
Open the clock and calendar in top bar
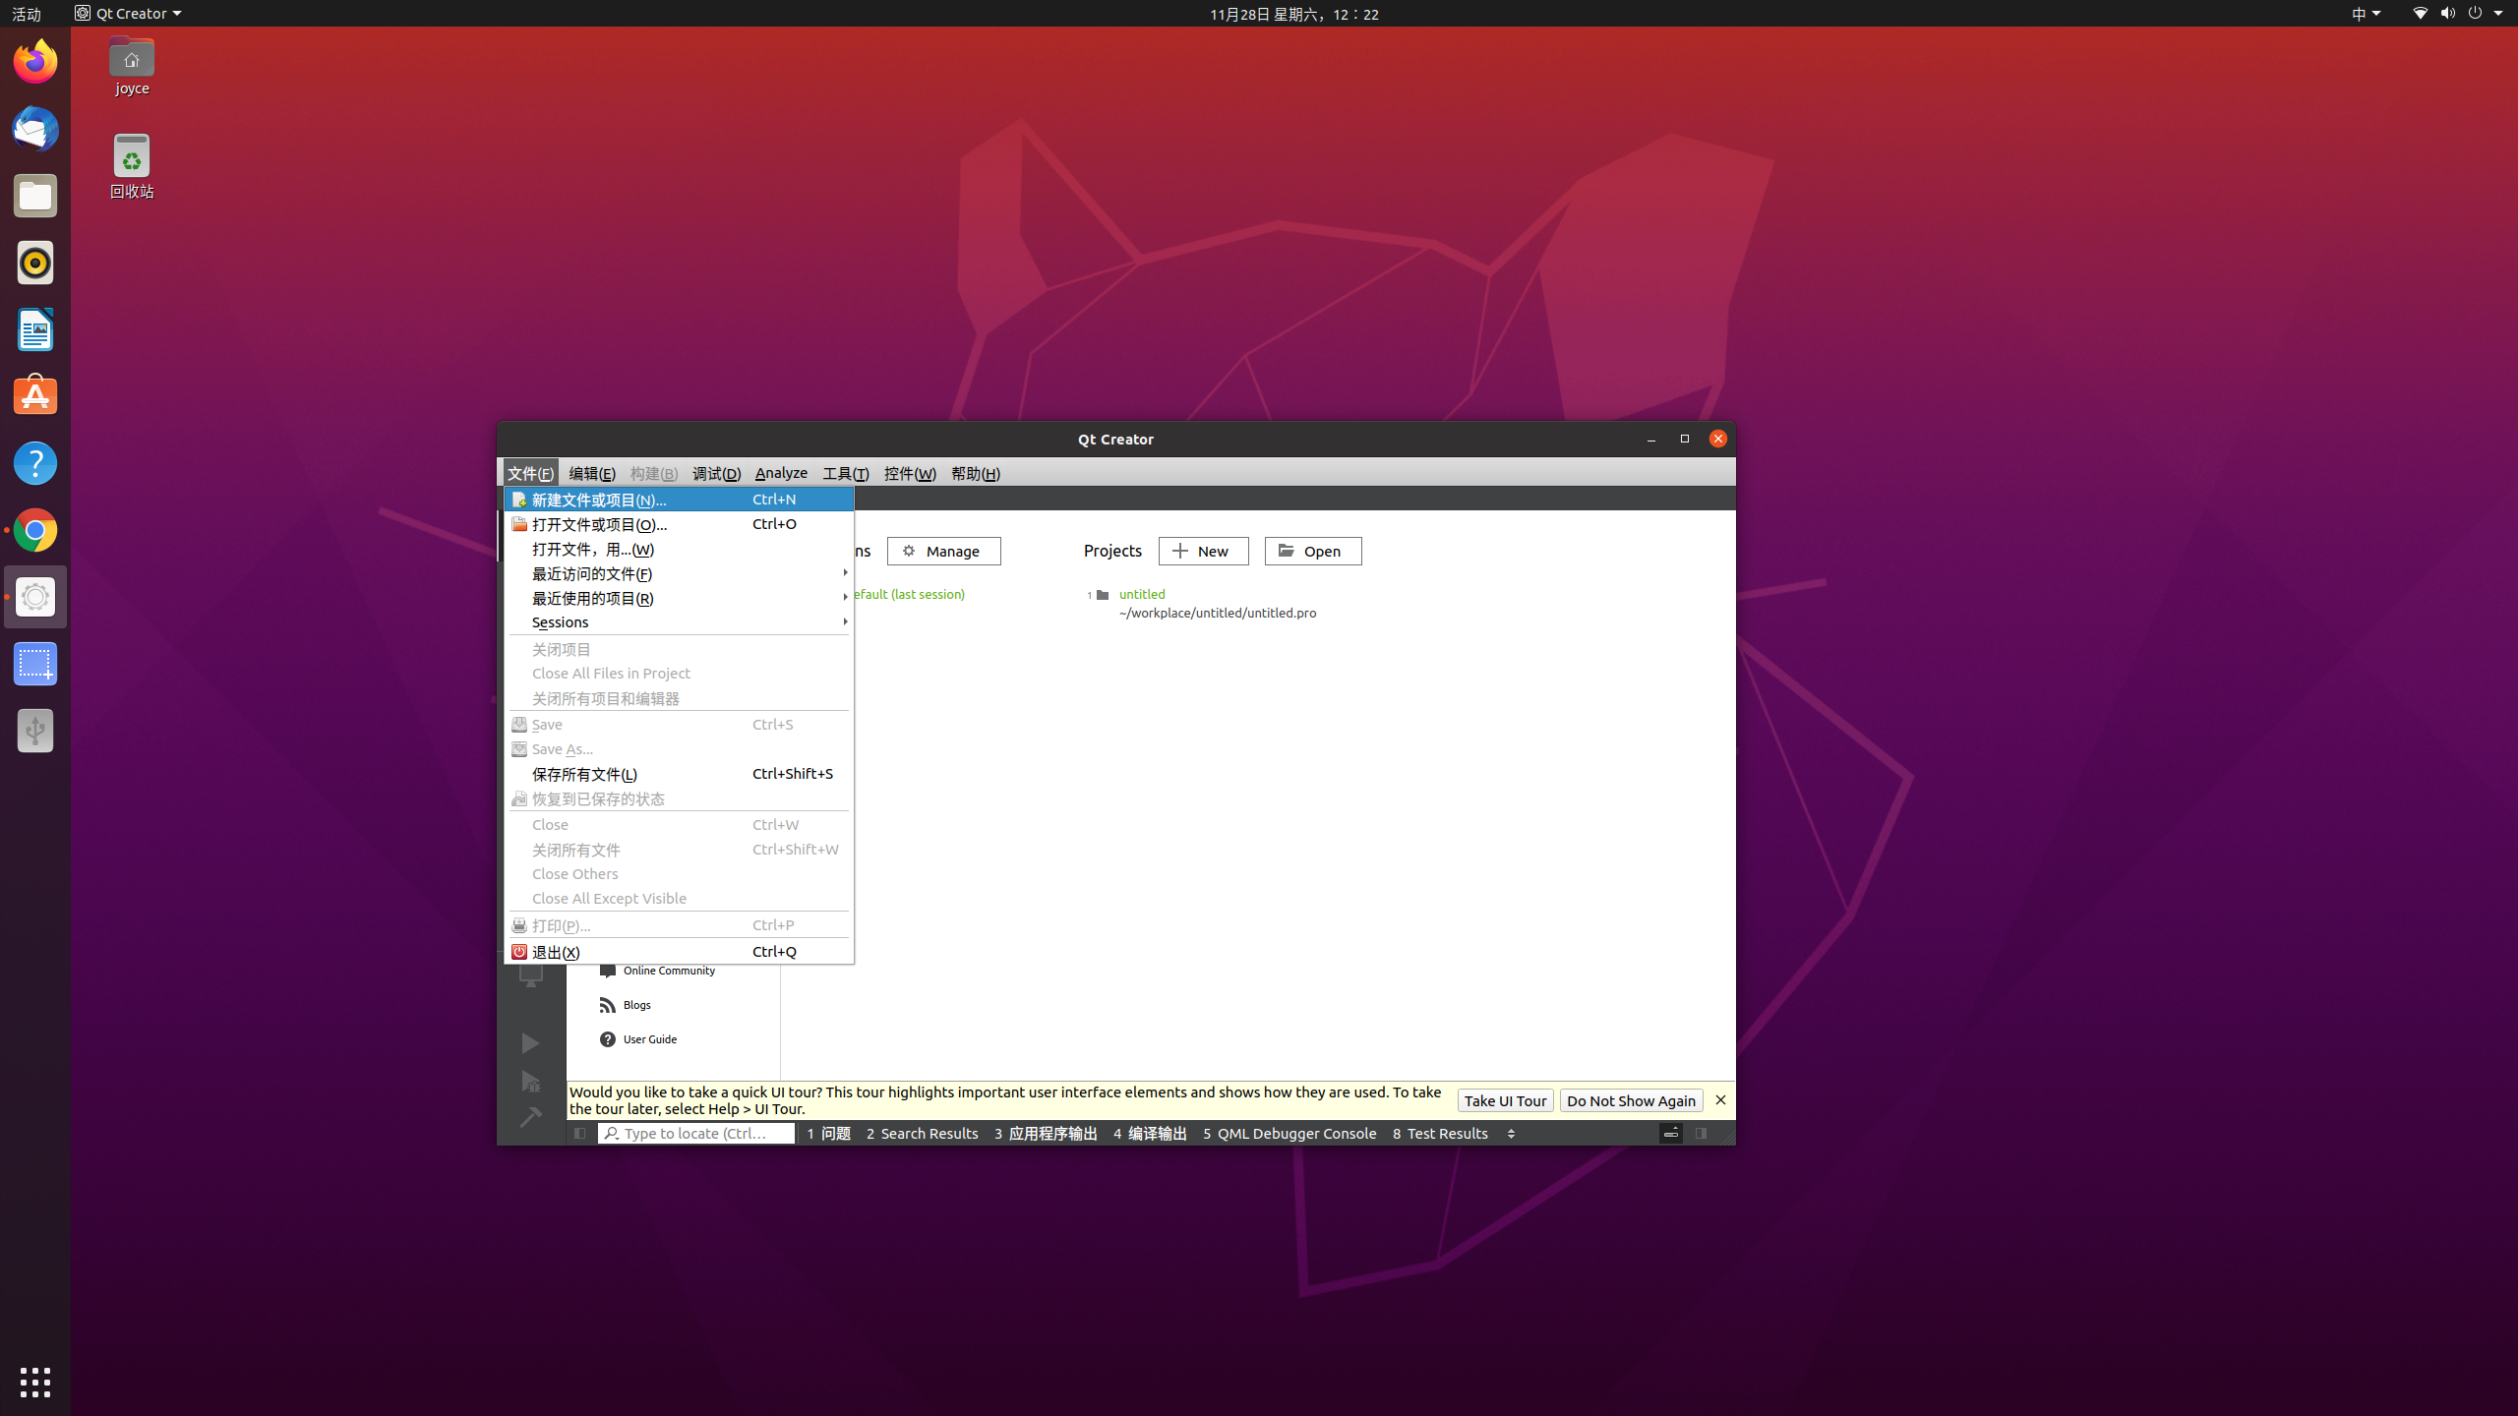(1293, 14)
